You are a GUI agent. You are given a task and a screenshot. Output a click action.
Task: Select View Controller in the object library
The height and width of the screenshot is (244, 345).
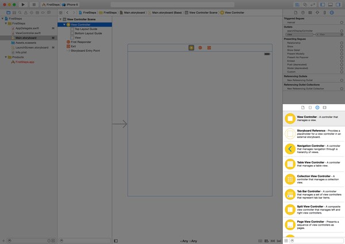point(314,119)
